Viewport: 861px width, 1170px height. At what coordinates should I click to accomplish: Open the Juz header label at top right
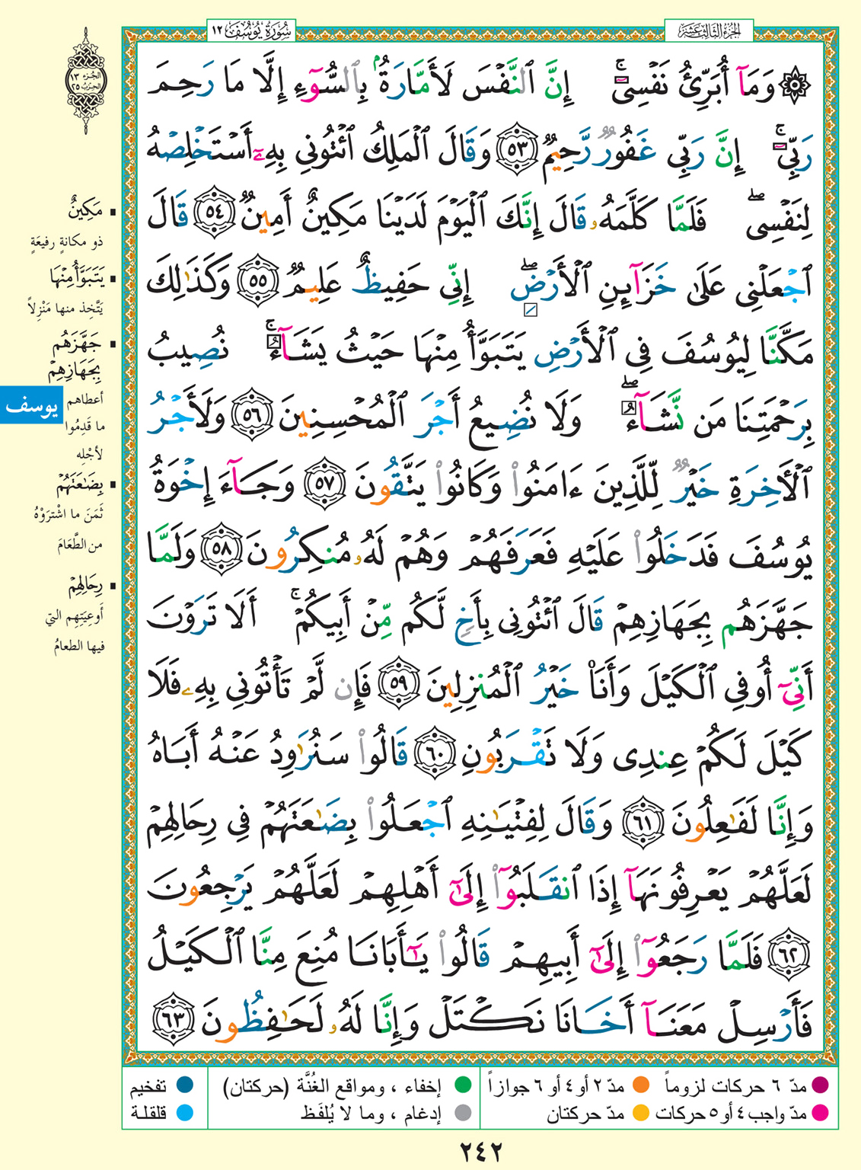click(697, 32)
